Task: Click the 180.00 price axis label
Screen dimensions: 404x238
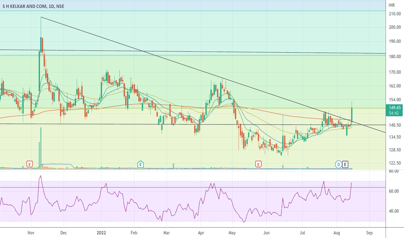Action: [395, 57]
